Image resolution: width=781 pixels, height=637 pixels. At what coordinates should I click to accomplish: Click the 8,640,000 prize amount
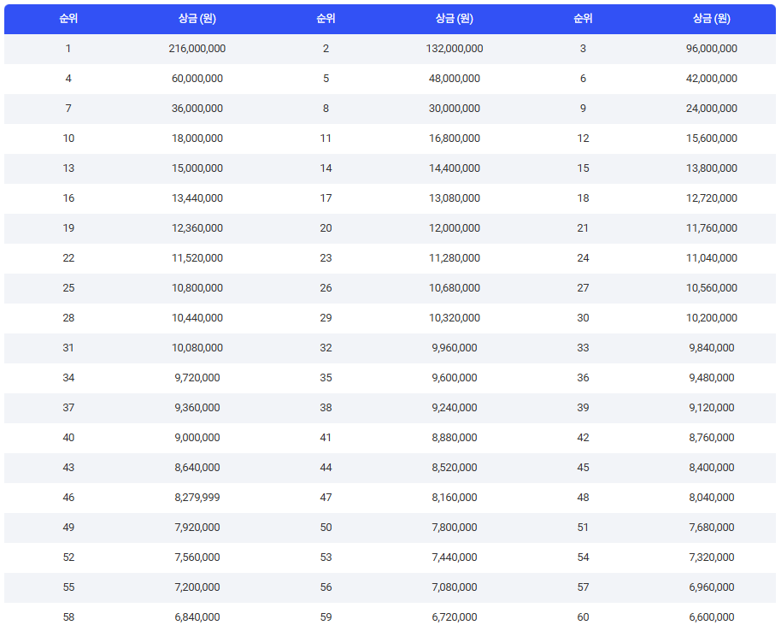tap(197, 468)
